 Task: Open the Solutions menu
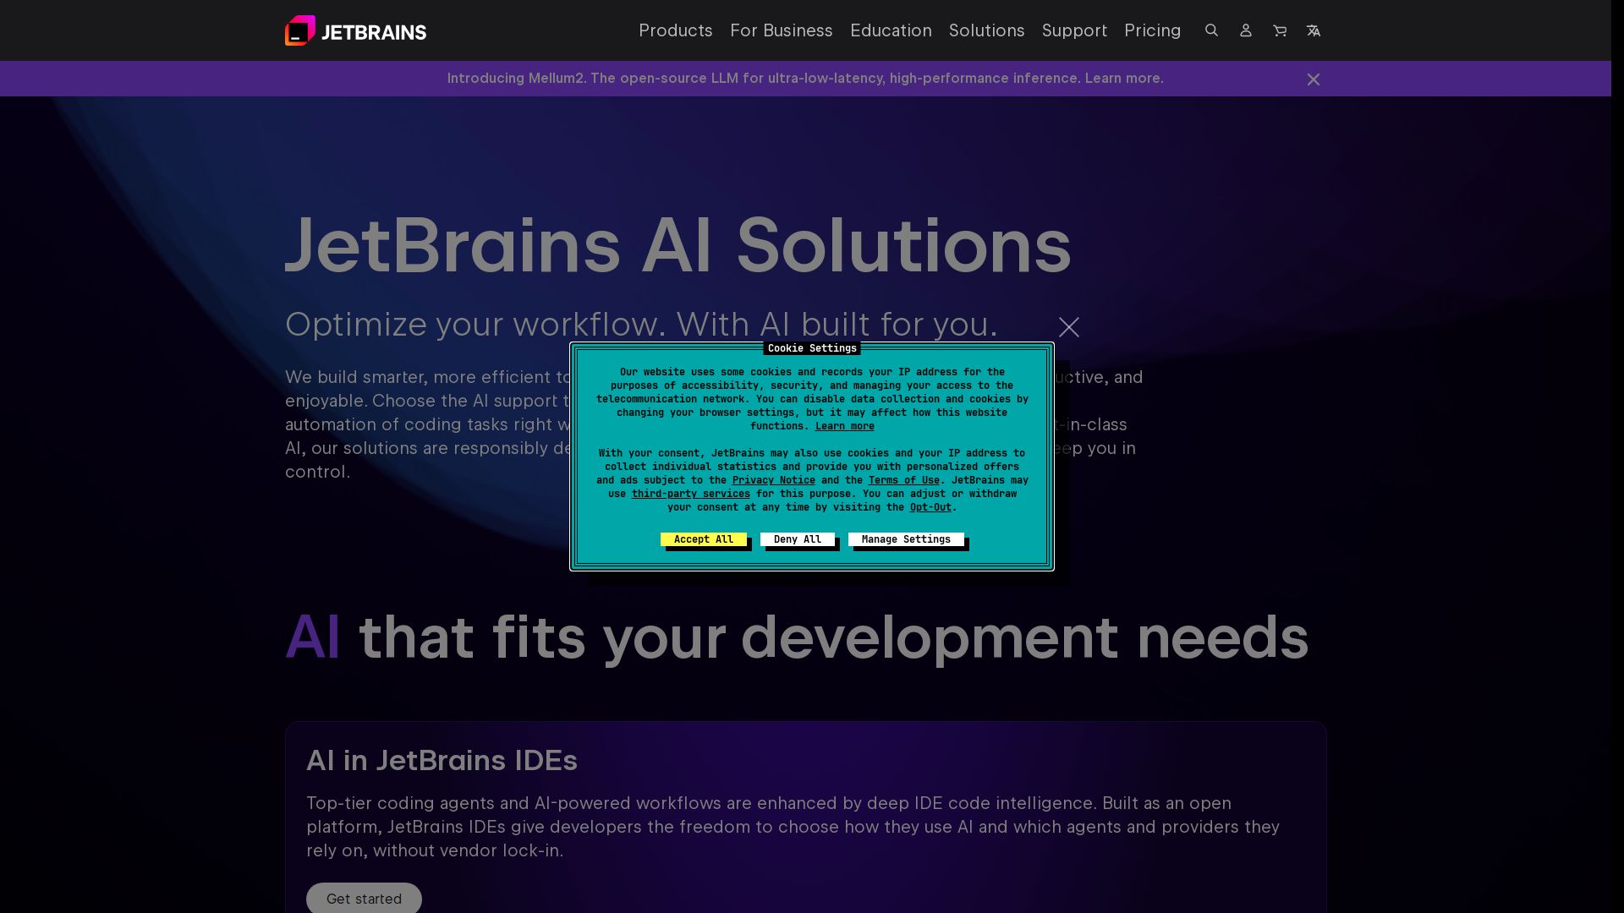click(x=986, y=30)
